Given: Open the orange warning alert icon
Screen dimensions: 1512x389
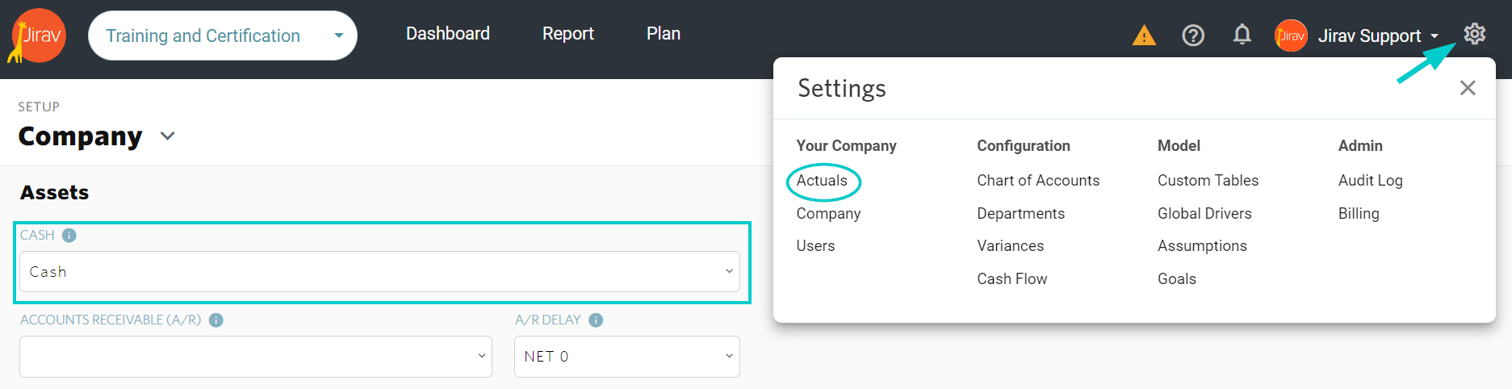Looking at the screenshot, I should (x=1144, y=36).
